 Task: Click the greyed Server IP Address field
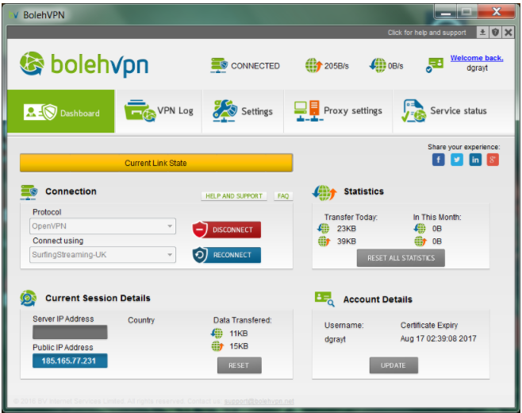coord(70,332)
